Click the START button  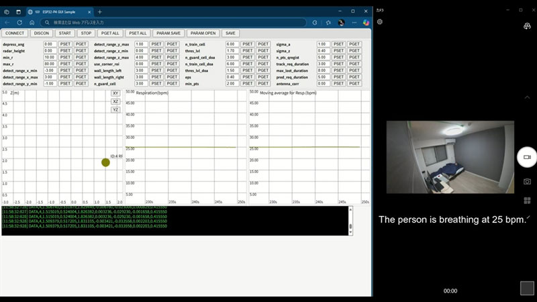[x=64, y=33]
